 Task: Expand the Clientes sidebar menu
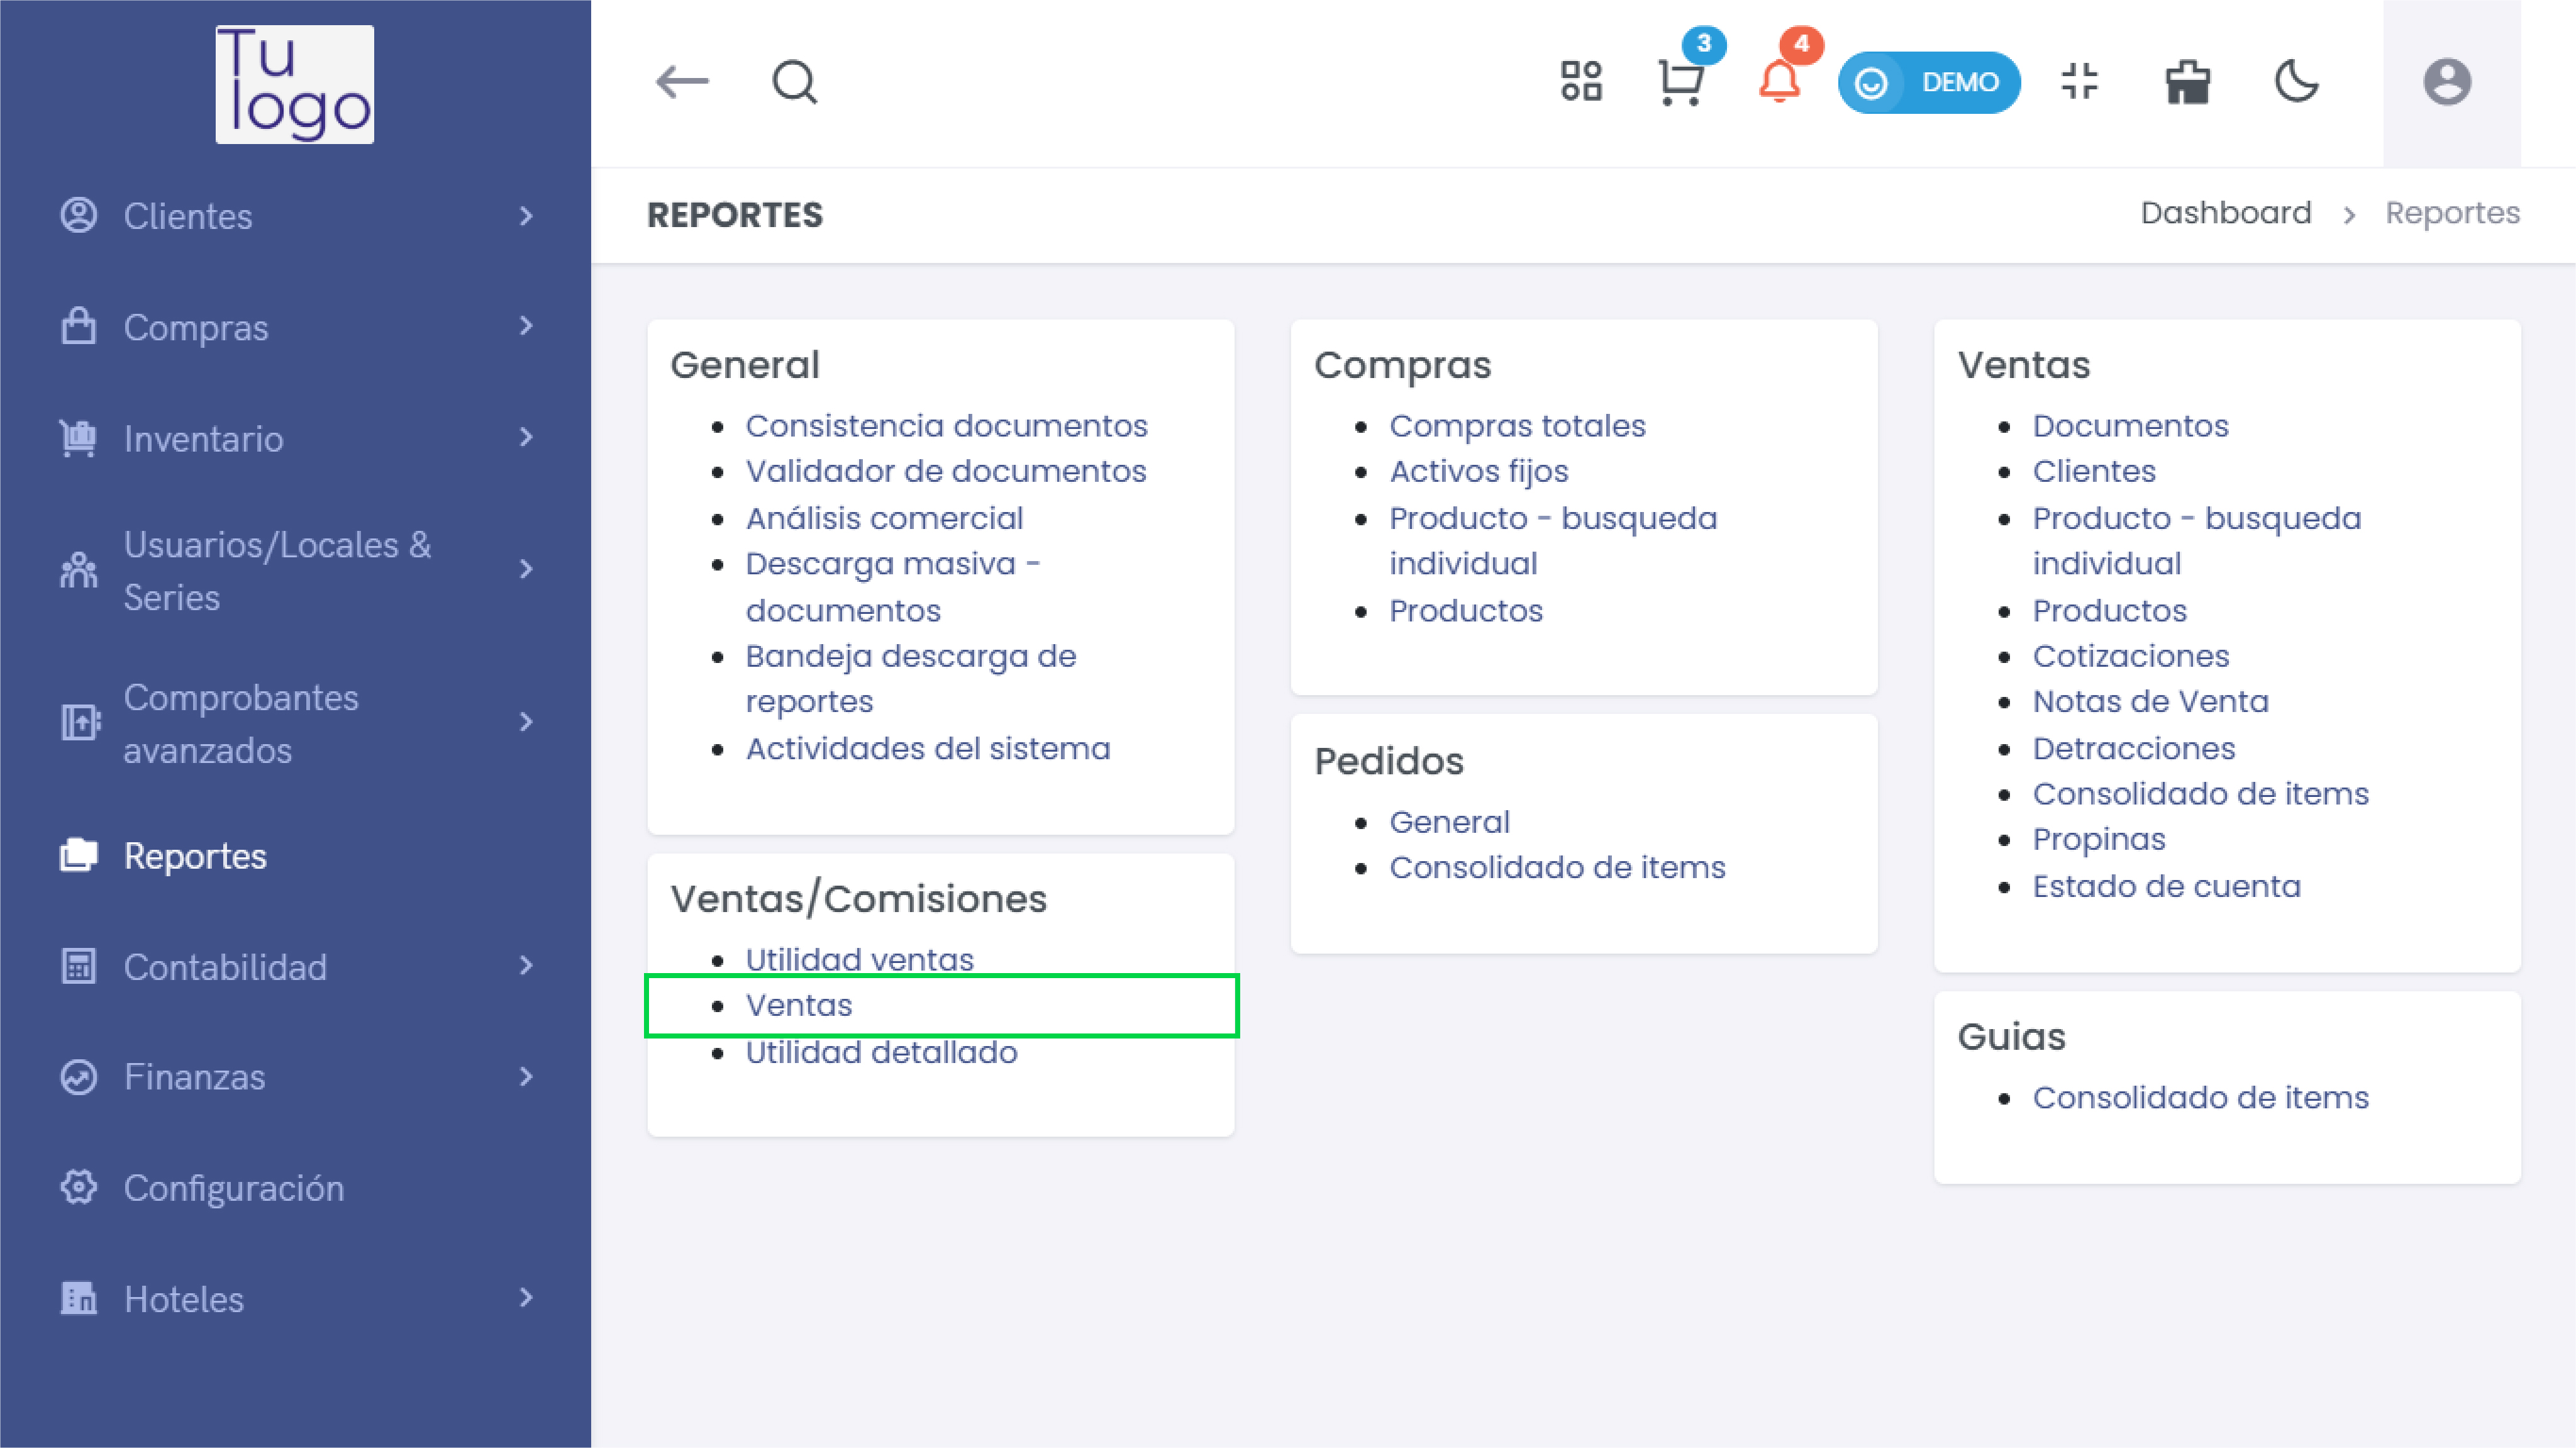coord(295,216)
